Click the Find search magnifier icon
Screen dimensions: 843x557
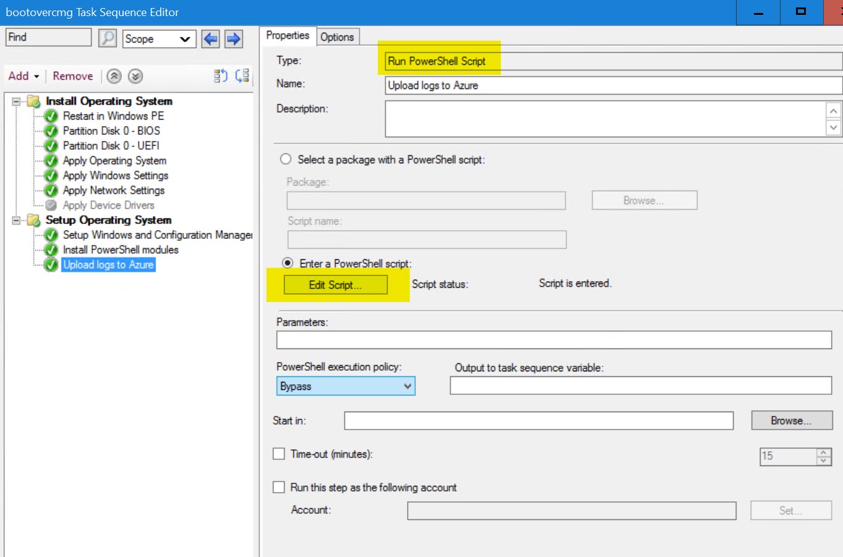click(108, 38)
